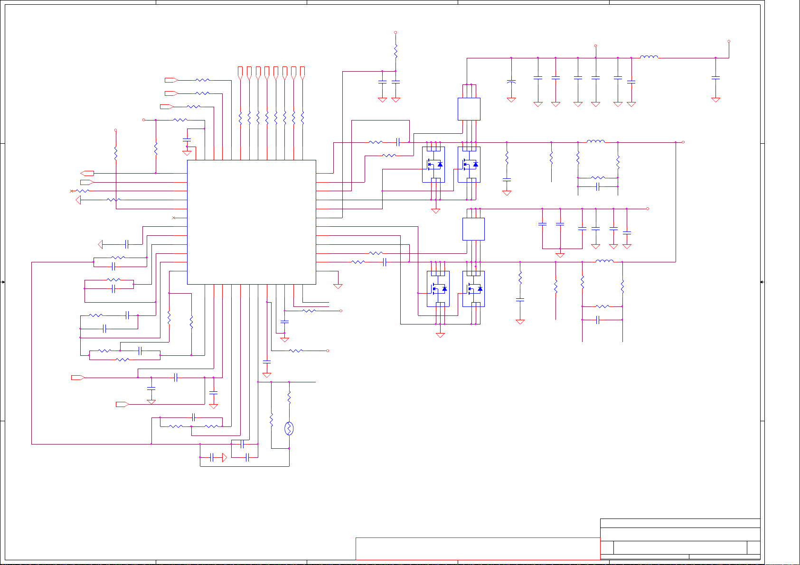Click the no-connect X marker beside the IC's left side
Image resolution: width=800 pixels, height=565 pixels.
tap(174, 218)
